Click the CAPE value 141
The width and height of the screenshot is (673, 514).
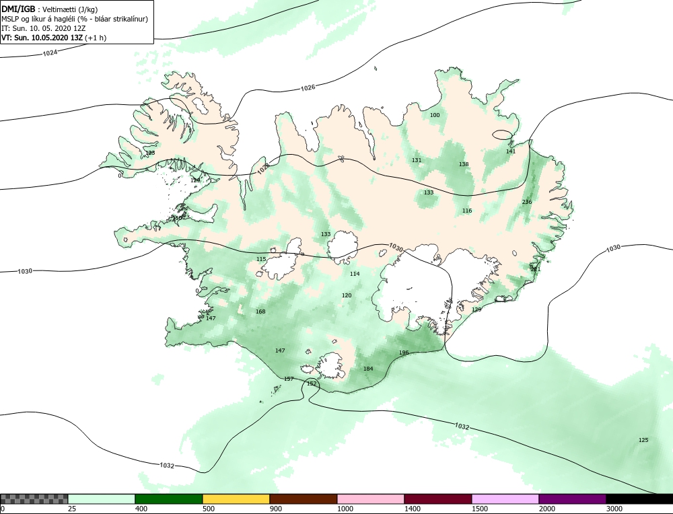pyautogui.click(x=511, y=151)
